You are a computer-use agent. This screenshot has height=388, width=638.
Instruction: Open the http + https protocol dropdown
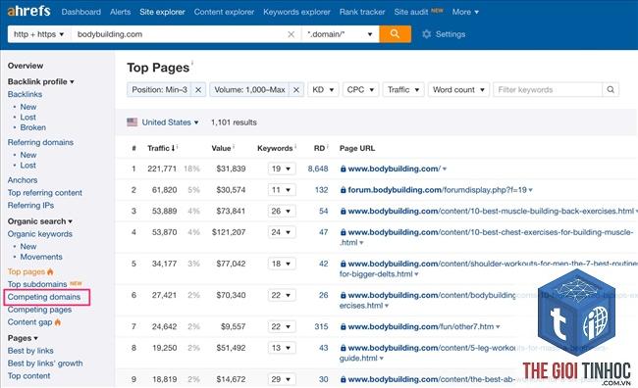(39, 34)
